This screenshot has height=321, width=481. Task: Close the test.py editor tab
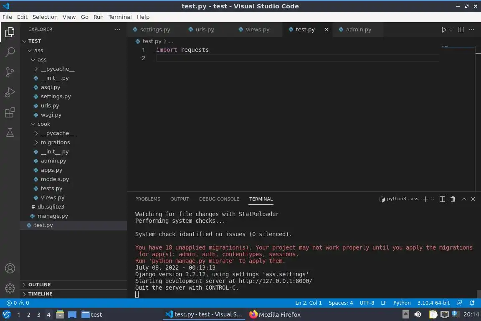pyautogui.click(x=327, y=30)
